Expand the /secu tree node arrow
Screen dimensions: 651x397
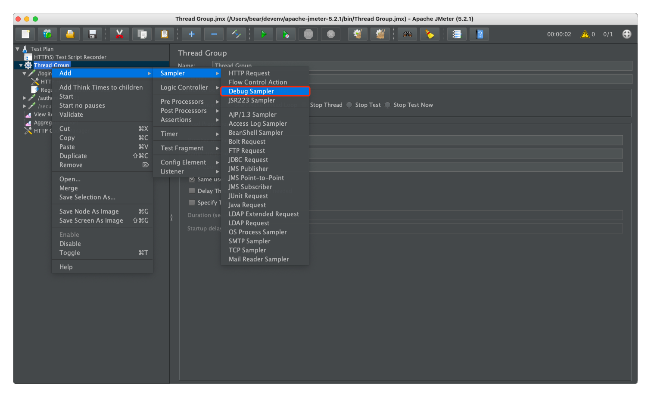coord(24,106)
